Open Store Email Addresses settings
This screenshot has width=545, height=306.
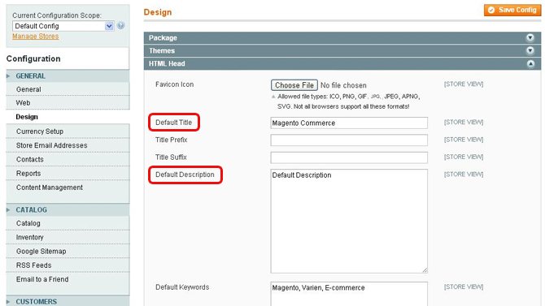[x=68, y=145]
